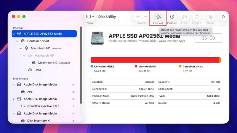This screenshot has height=133, width=237.
Task: Eject Apple Disk Image Media above Disk Inventory X
Action: pos(73,113)
